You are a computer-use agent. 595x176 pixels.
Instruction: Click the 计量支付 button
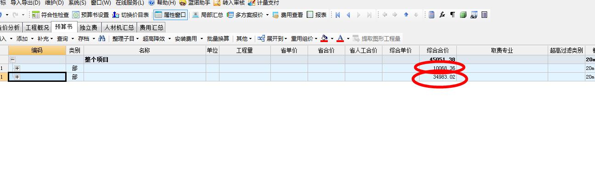[x=264, y=3]
